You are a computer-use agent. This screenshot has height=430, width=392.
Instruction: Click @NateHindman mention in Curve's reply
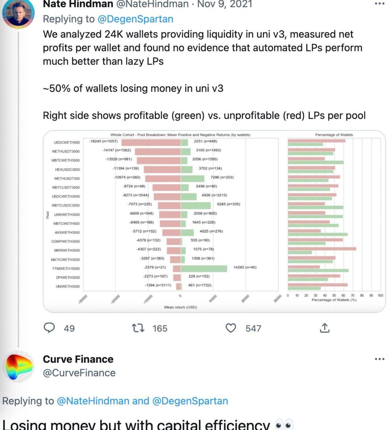[x=93, y=401]
